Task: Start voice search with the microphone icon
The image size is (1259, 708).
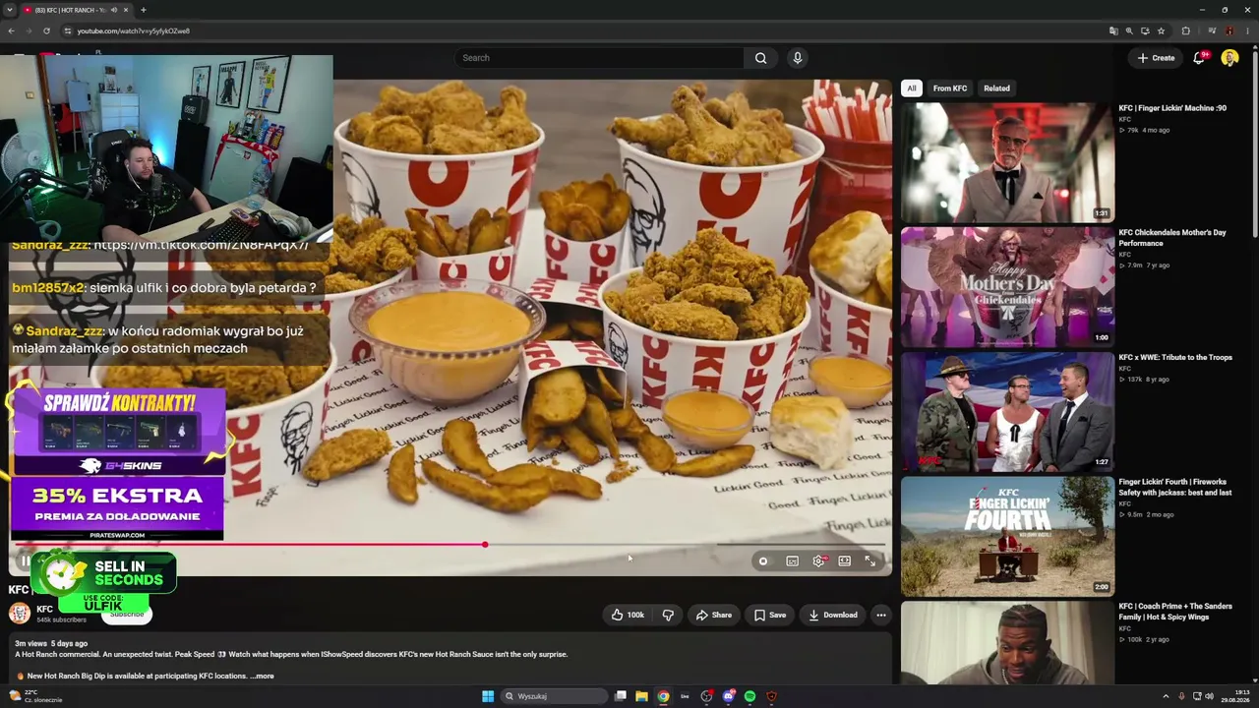Action: point(798,58)
